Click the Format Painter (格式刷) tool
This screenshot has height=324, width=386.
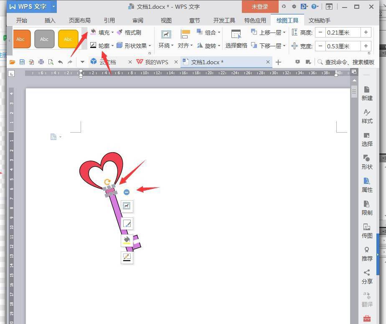pos(129,32)
